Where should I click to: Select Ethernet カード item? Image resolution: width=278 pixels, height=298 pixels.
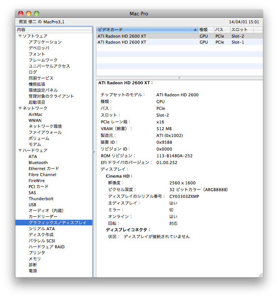pos(44,169)
